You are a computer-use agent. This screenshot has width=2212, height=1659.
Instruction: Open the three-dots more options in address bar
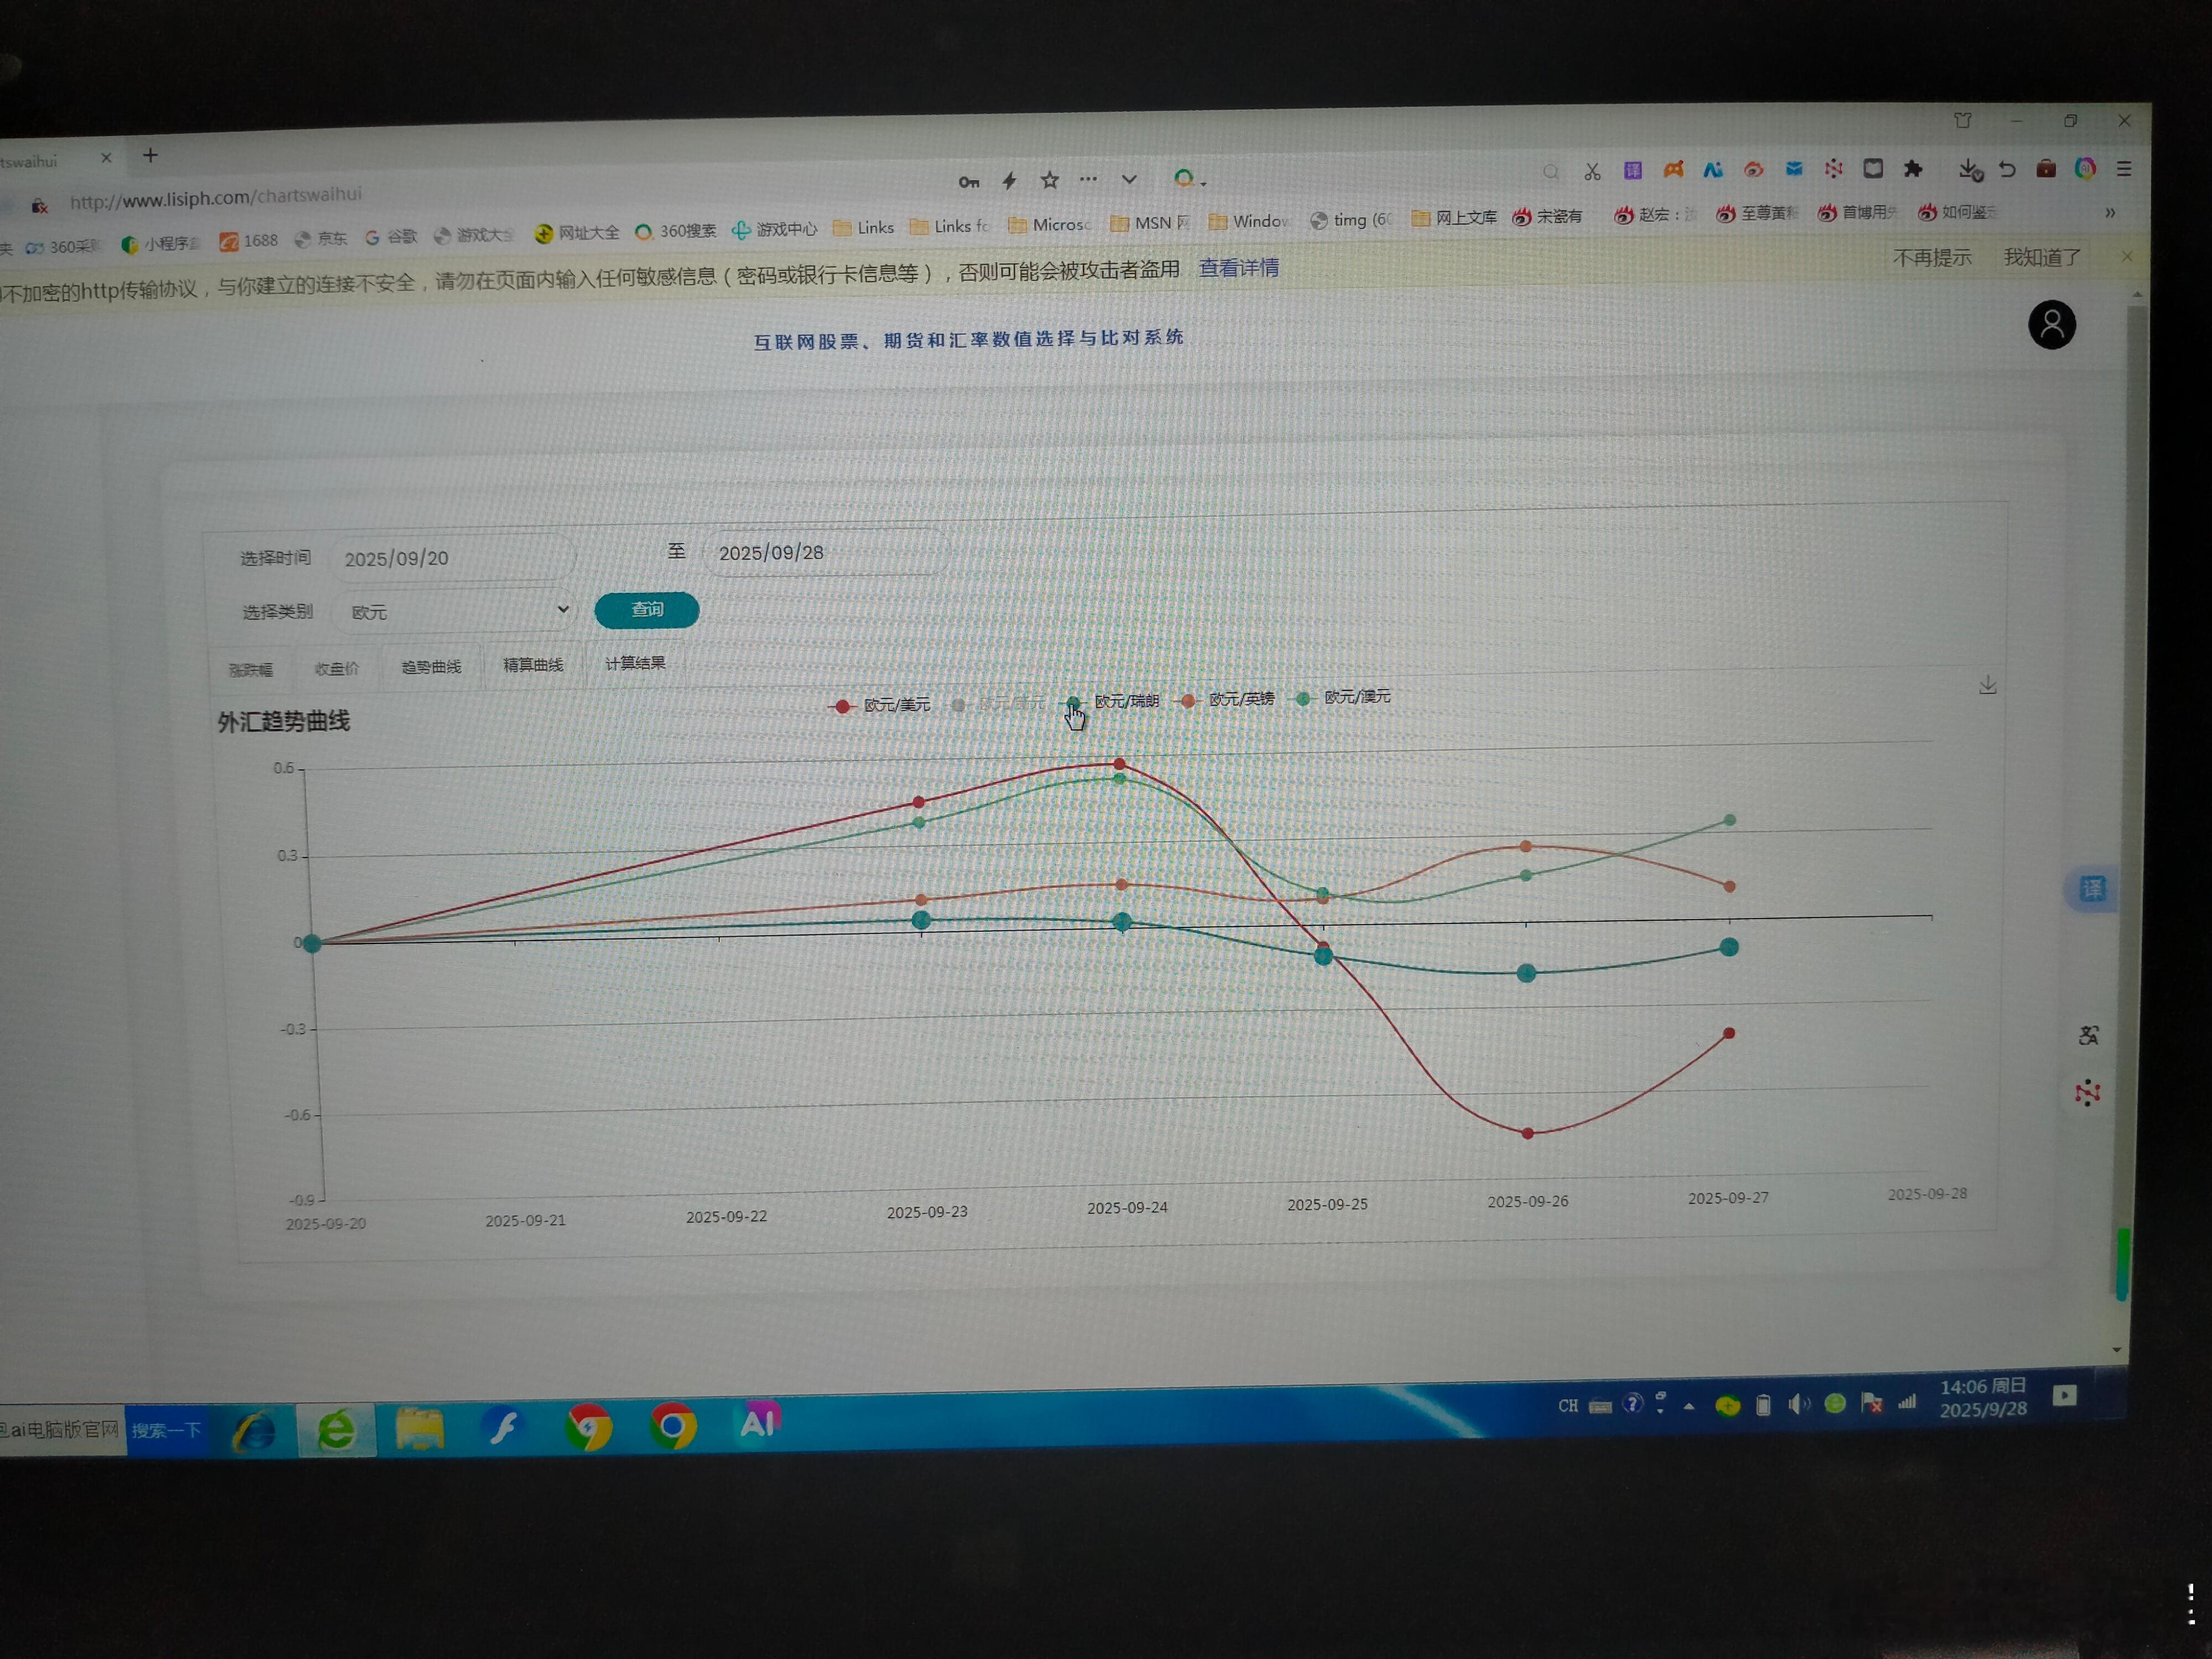pos(1088,179)
